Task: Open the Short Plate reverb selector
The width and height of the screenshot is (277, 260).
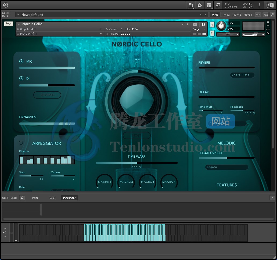Action: tap(242, 75)
